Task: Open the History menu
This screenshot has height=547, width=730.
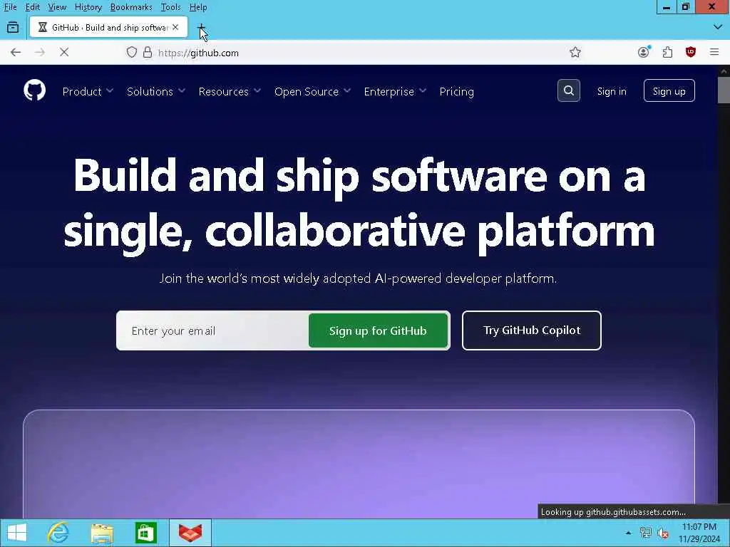Action: pyautogui.click(x=88, y=7)
